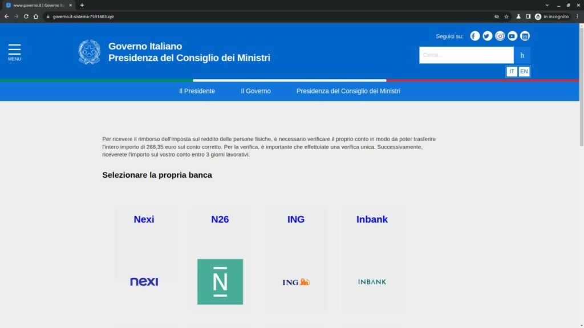Open the tab search dropdown arrow
584x328 pixels.
pos(547,5)
